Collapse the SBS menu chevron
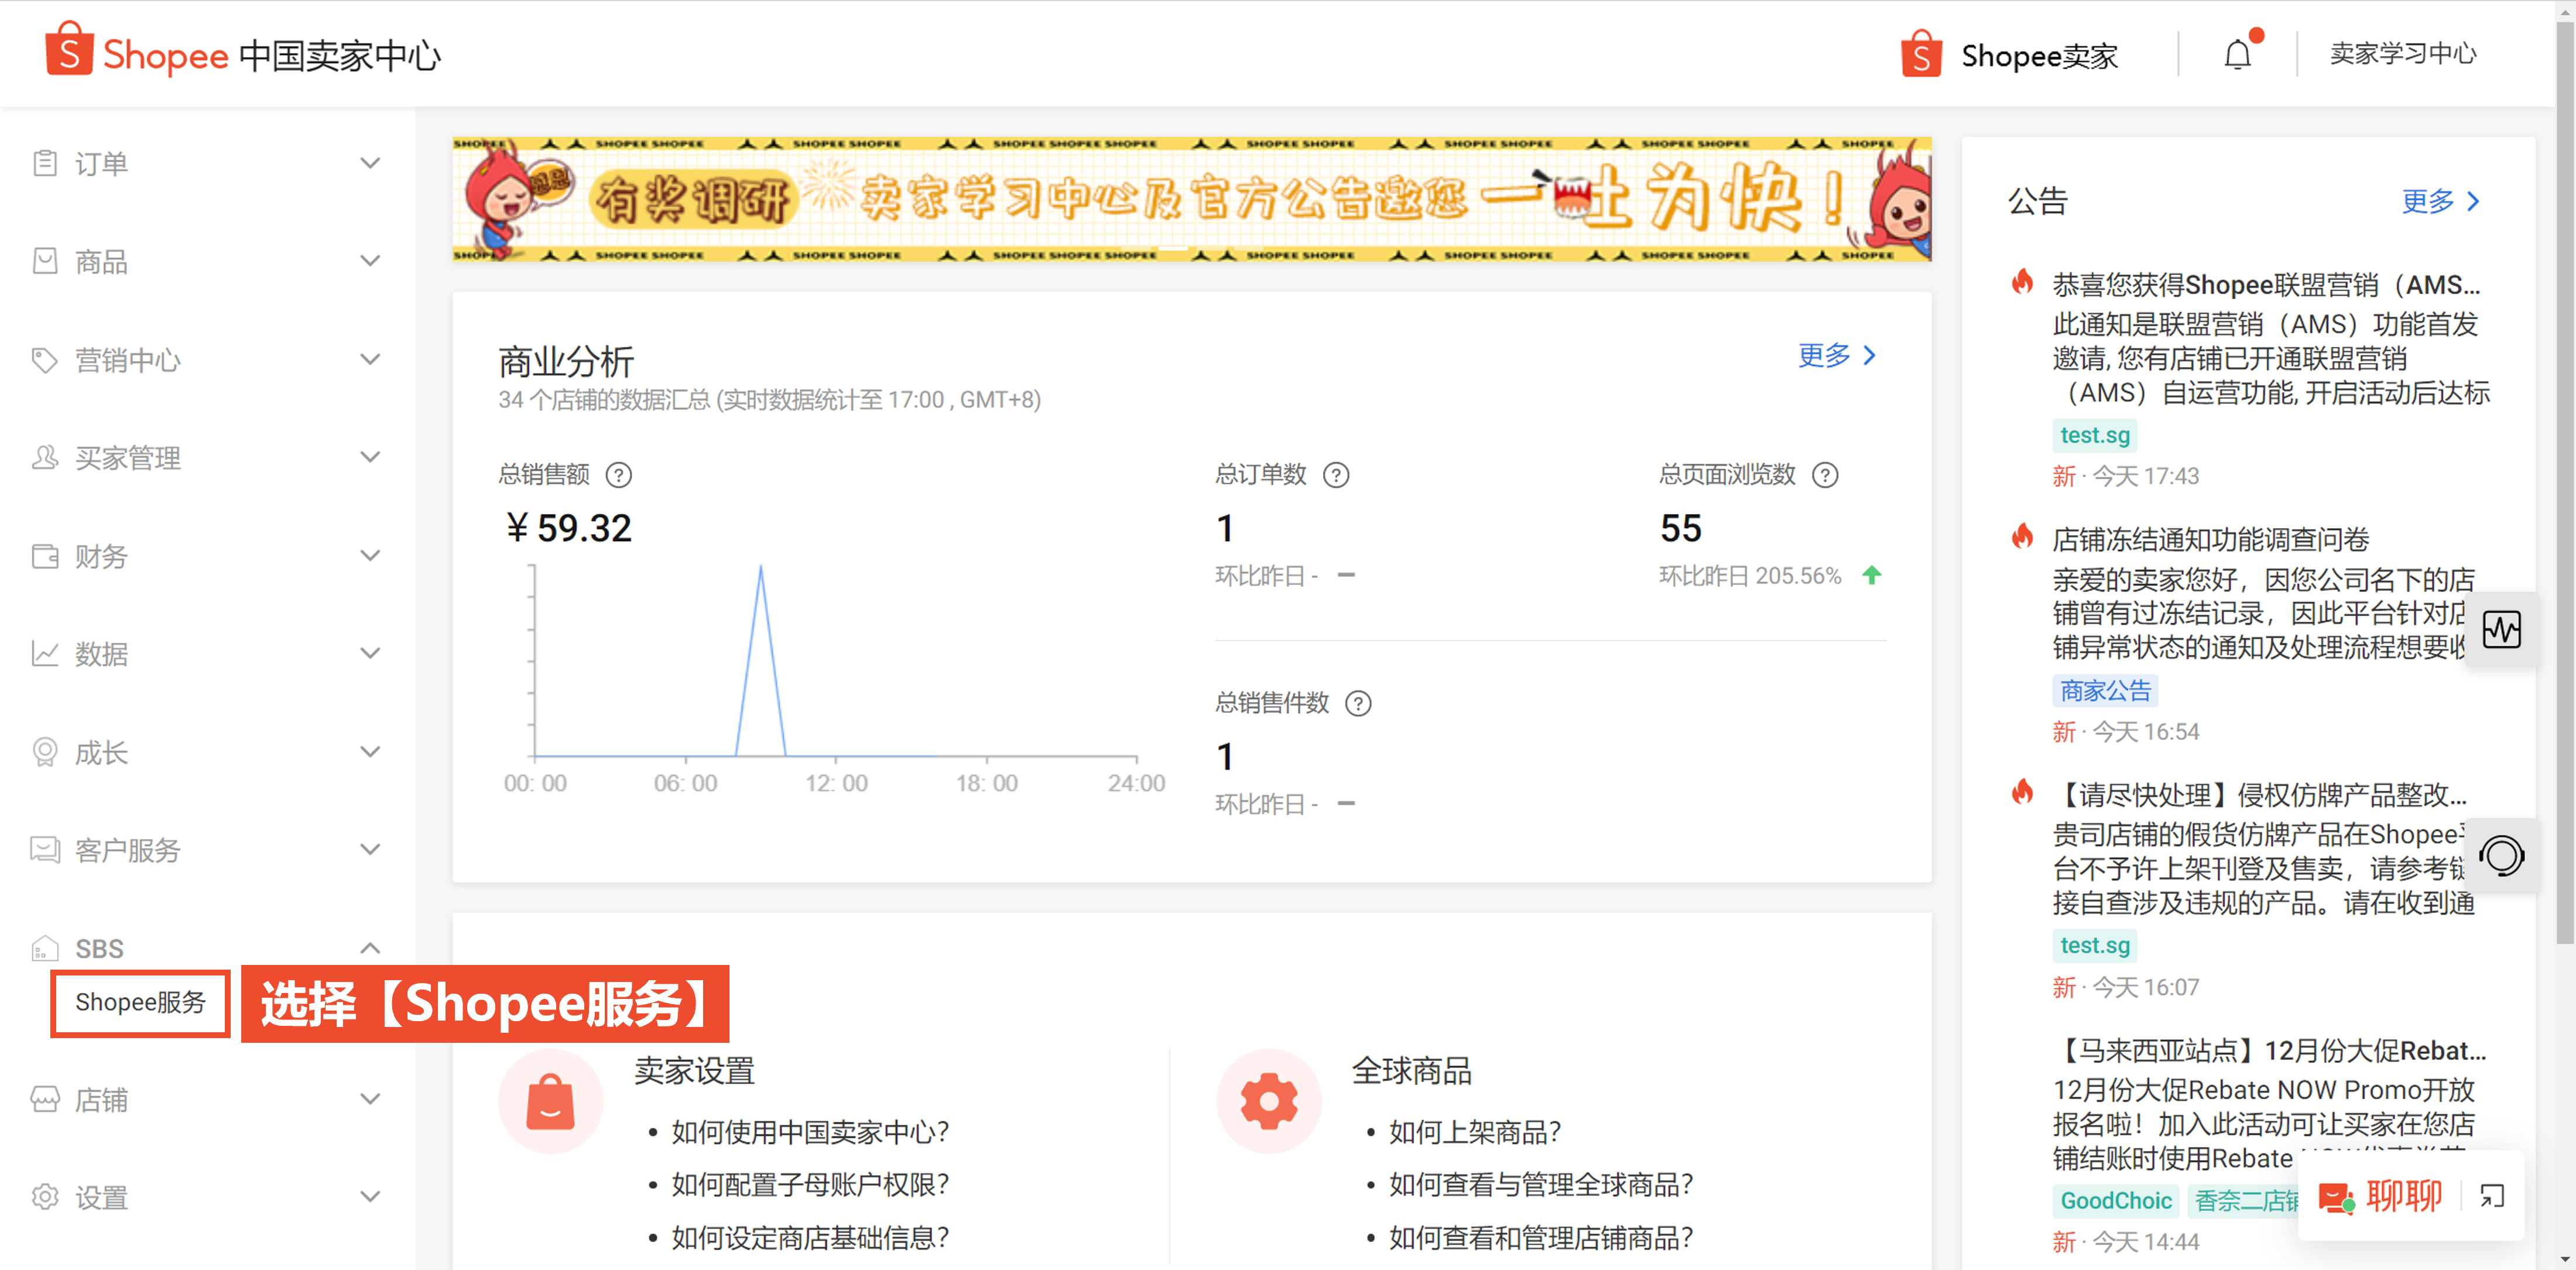 point(370,947)
